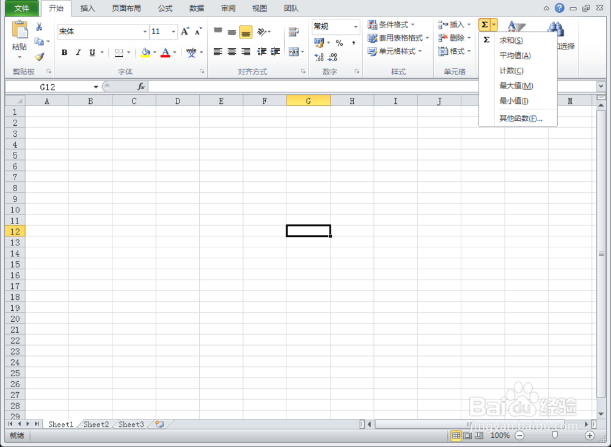Apply percent style format

pos(339,43)
